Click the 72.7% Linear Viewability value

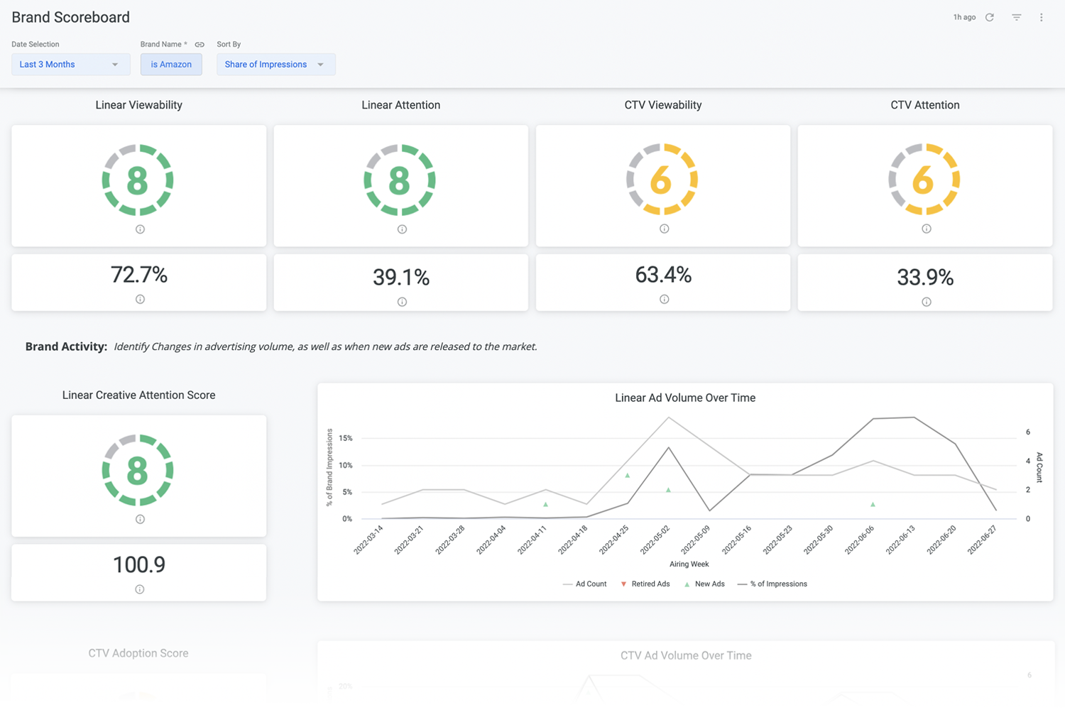139,275
